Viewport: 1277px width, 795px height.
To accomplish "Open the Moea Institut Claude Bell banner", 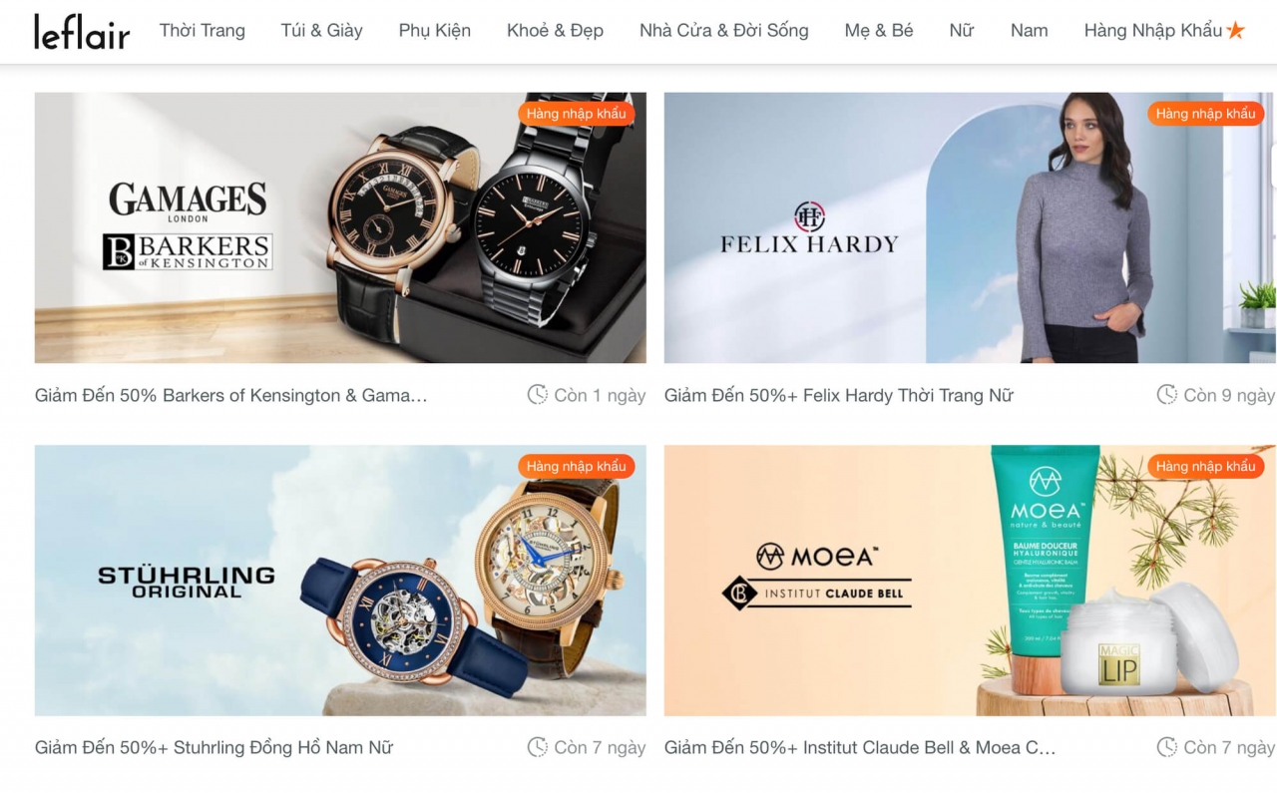I will [x=970, y=581].
